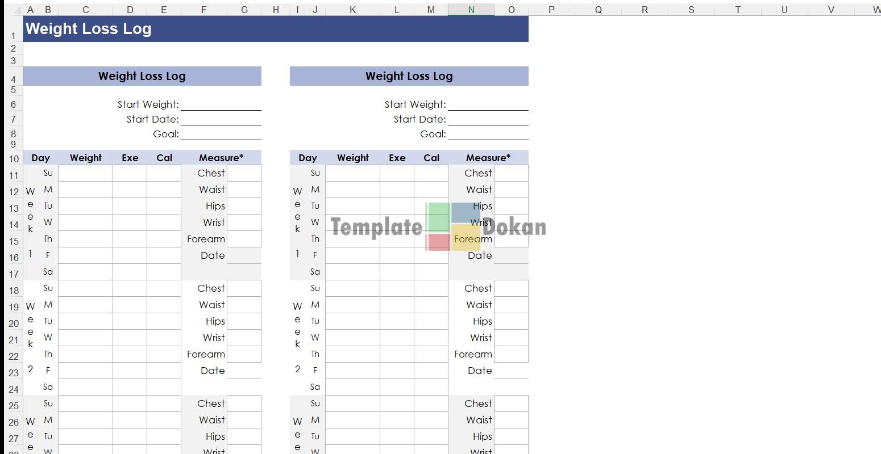Click the right log's Start Date blank field
The height and width of the screenshot is (454, 881).
click(x=488, y=119)
